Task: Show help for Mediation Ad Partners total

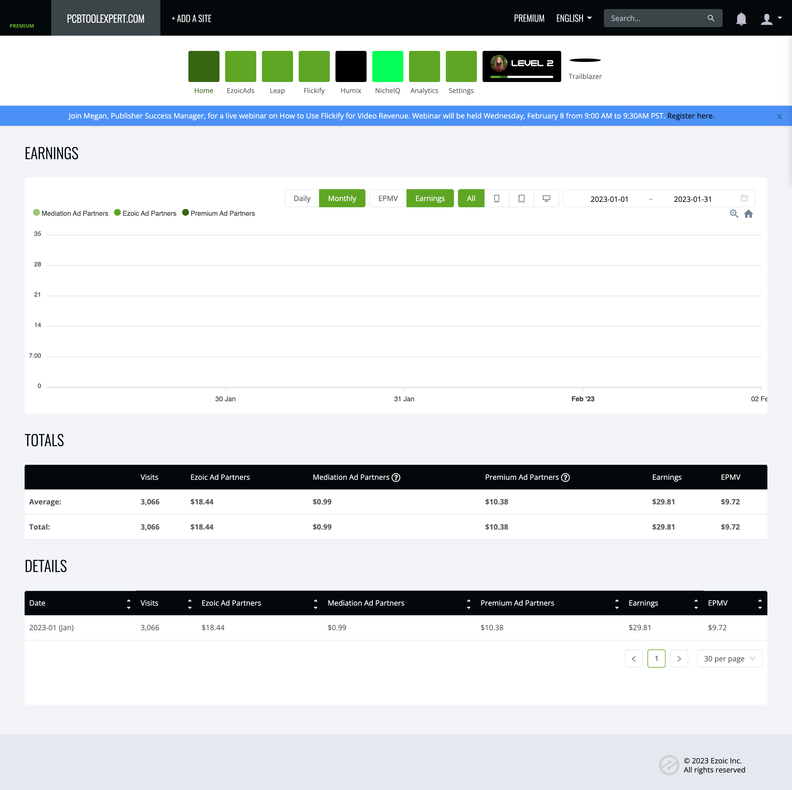Action: coord(396,477)
